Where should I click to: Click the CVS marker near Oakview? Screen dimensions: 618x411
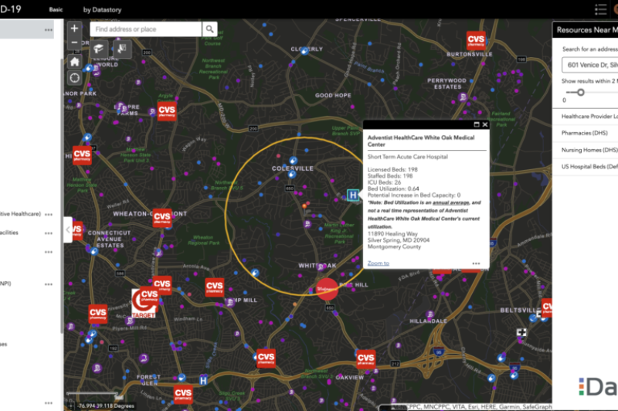click(365, 359)
